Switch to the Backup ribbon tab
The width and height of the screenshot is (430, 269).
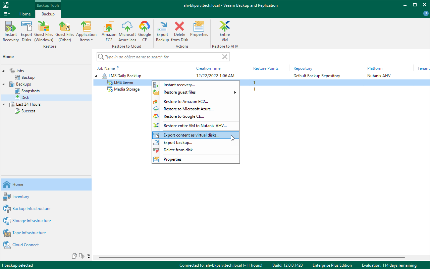point(48,14)
